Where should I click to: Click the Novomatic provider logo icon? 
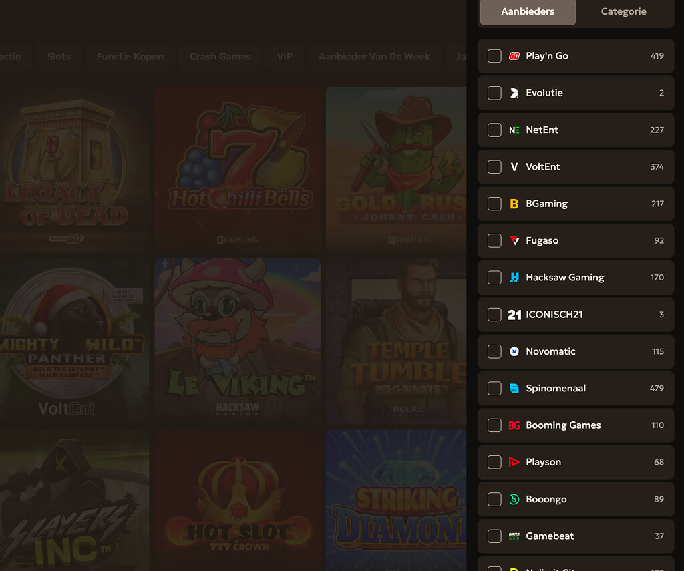[x=514, y=351]
